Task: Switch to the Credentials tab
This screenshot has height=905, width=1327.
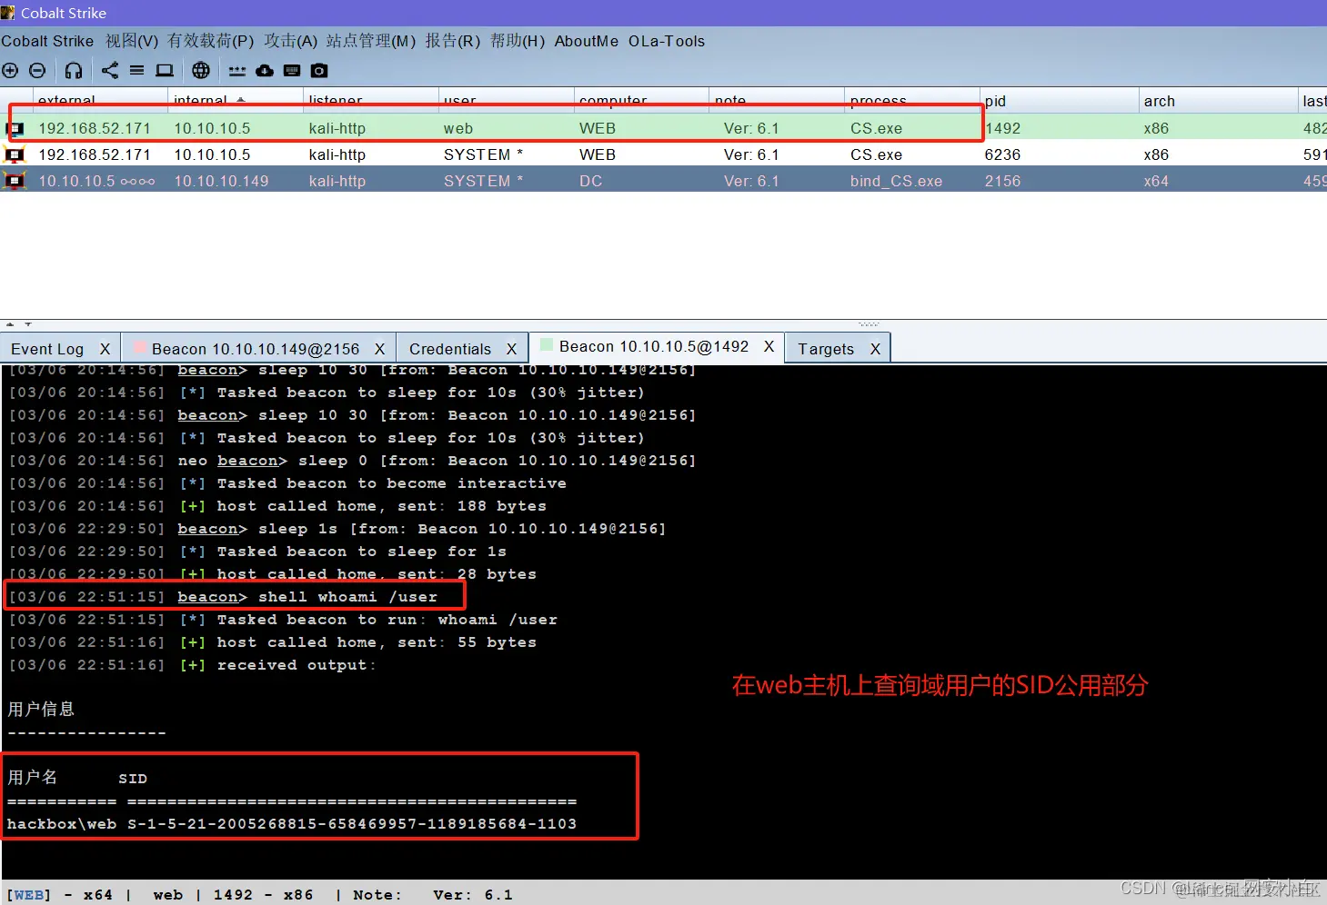Action: [450, 349]
